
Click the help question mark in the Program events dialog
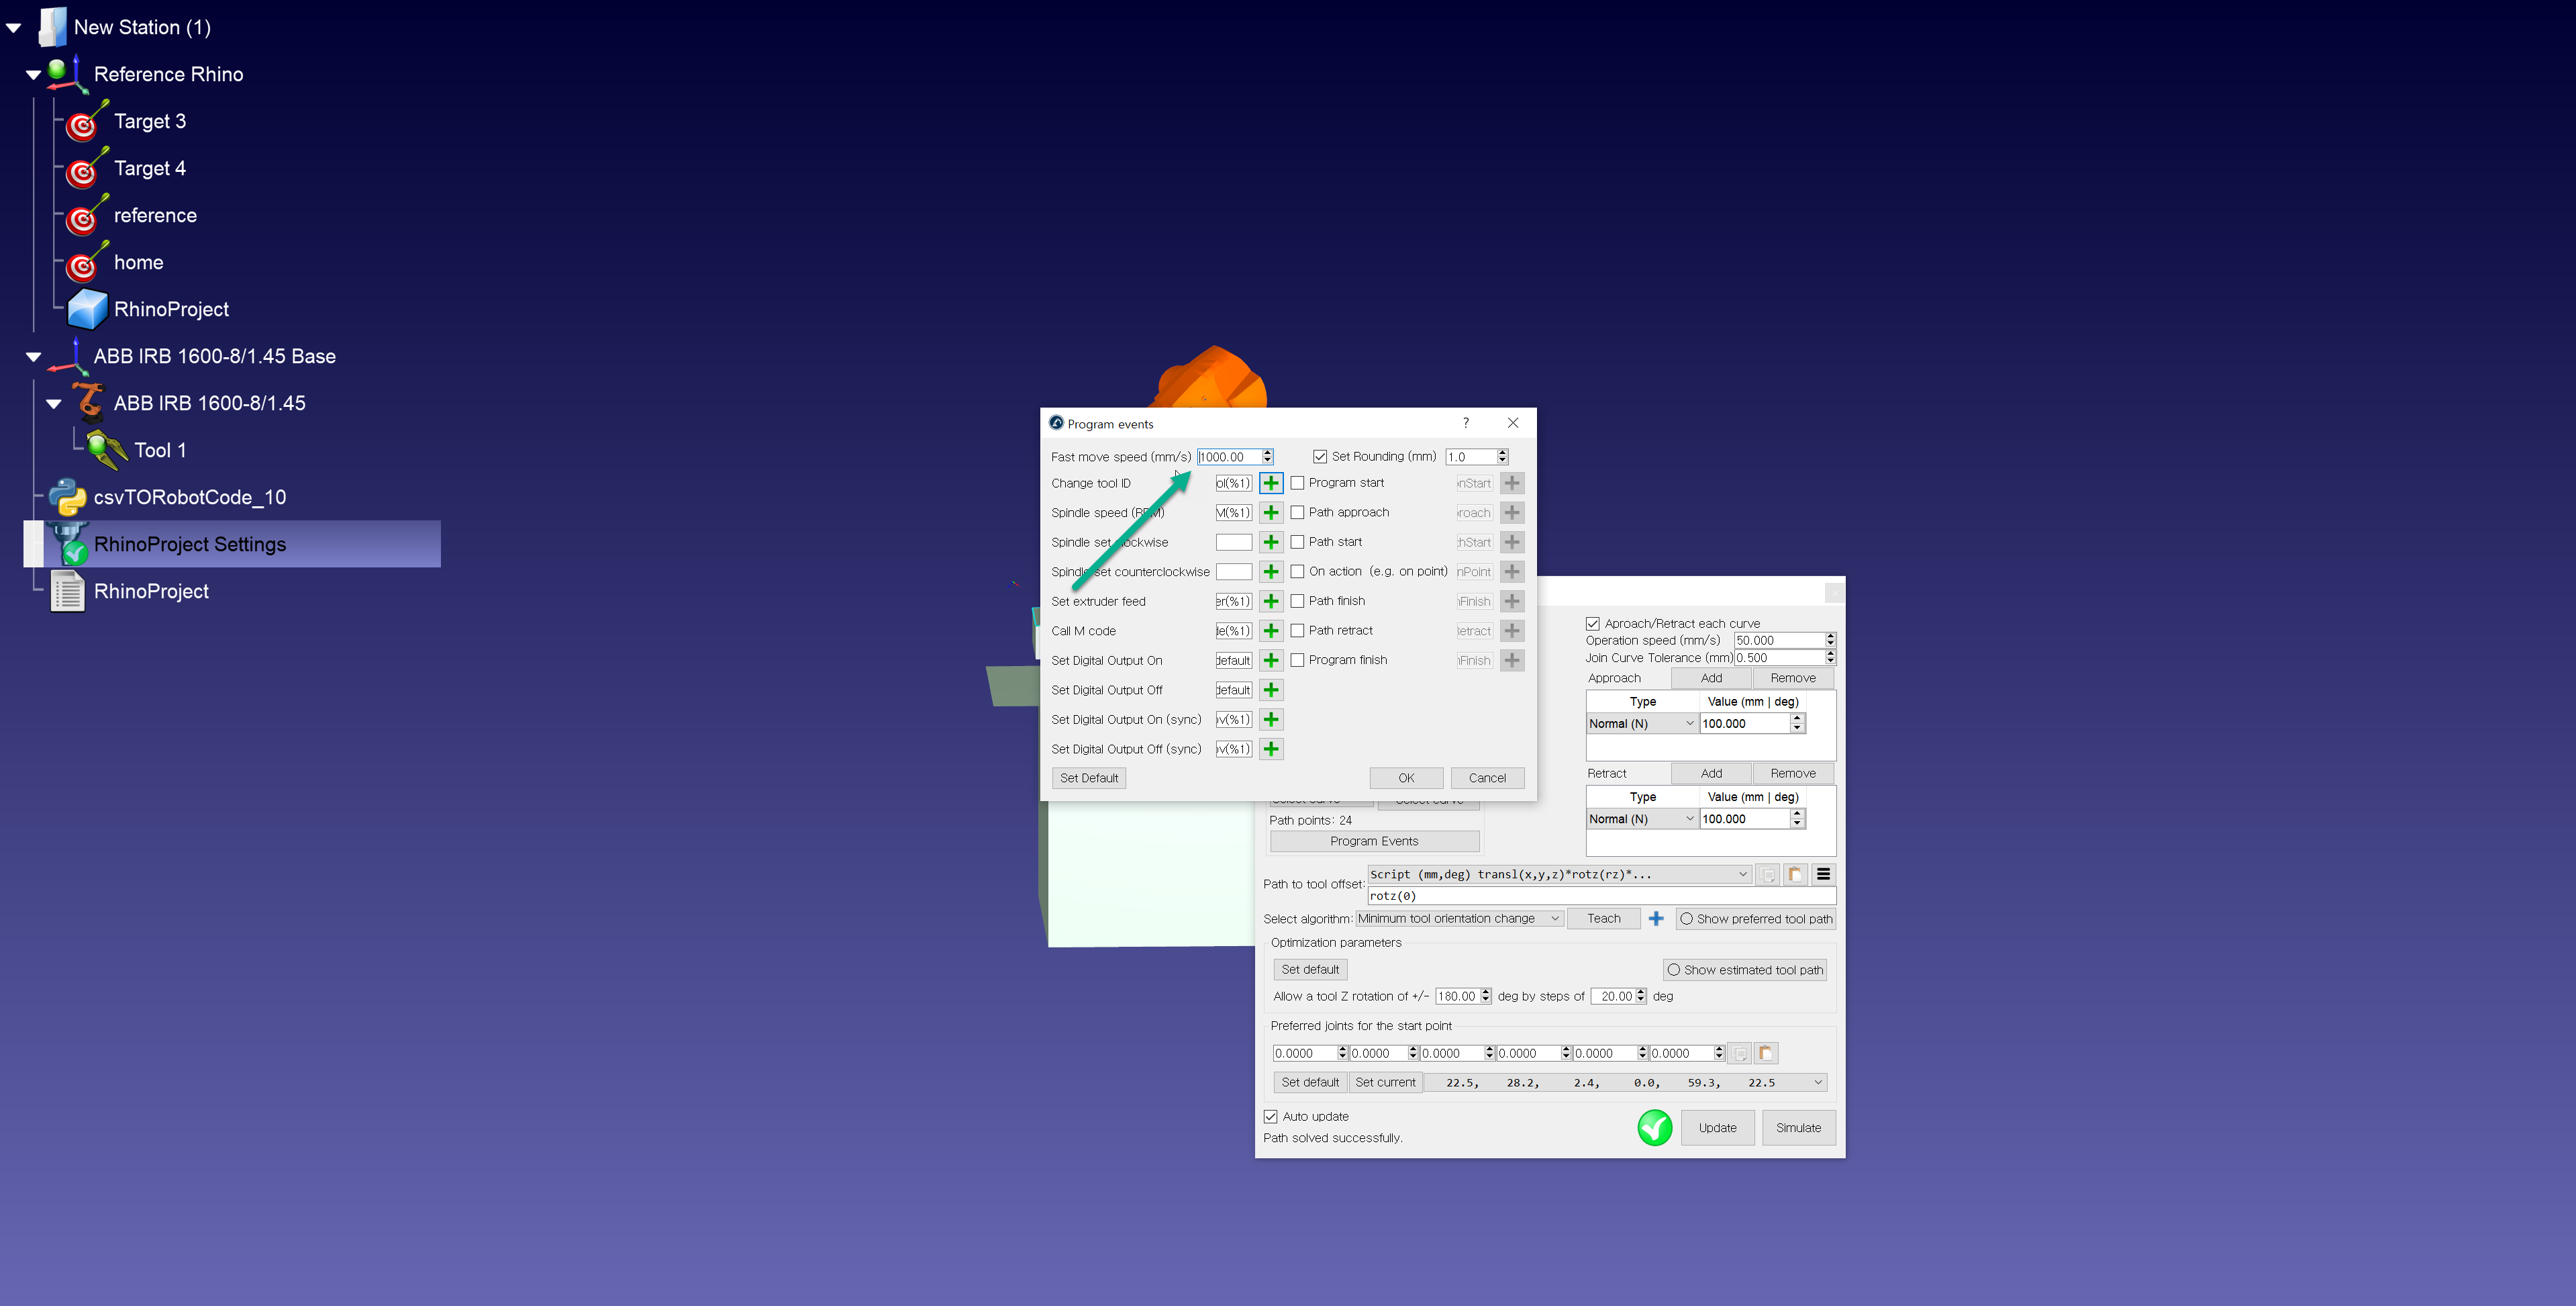coord(1465,423)
